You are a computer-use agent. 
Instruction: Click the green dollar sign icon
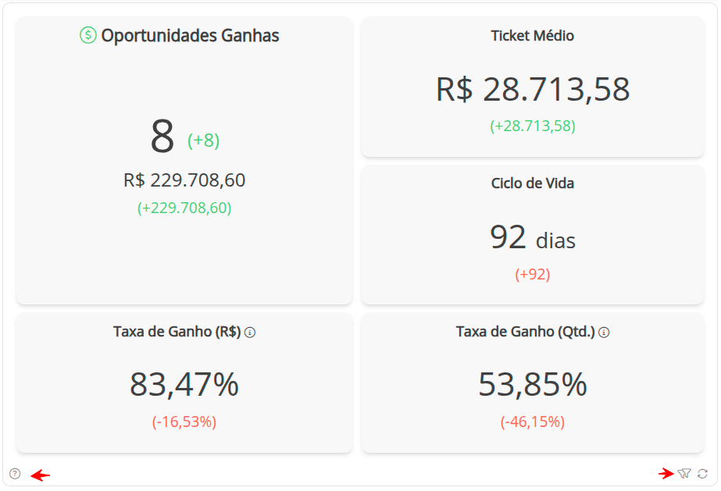tap(88, 35)
